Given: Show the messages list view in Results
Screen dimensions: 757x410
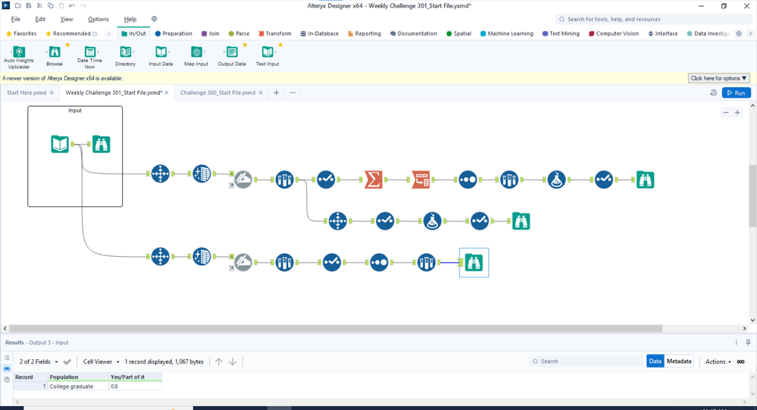Looking at the screenshot, I should coord(7,358).
